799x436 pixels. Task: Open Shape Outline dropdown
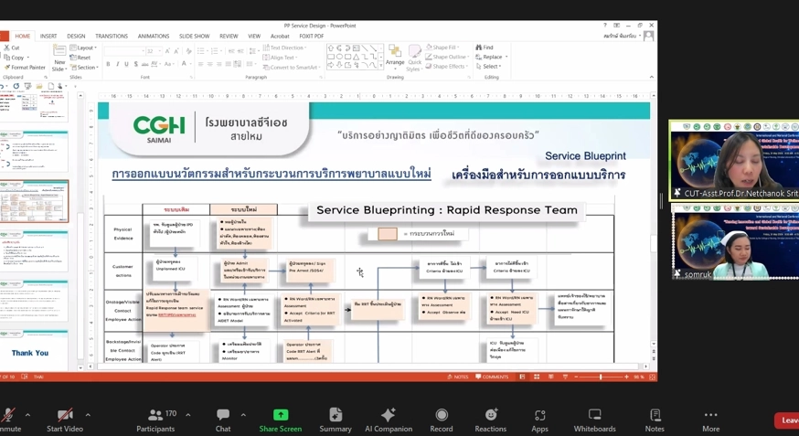click(447, 57)
